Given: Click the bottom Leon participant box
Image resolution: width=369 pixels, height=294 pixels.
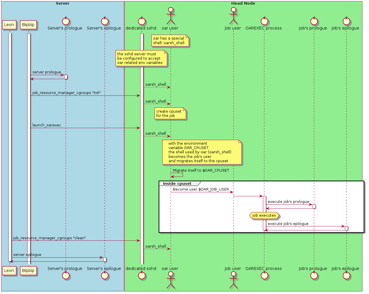Looking at the screenshot, I should 9,271.
